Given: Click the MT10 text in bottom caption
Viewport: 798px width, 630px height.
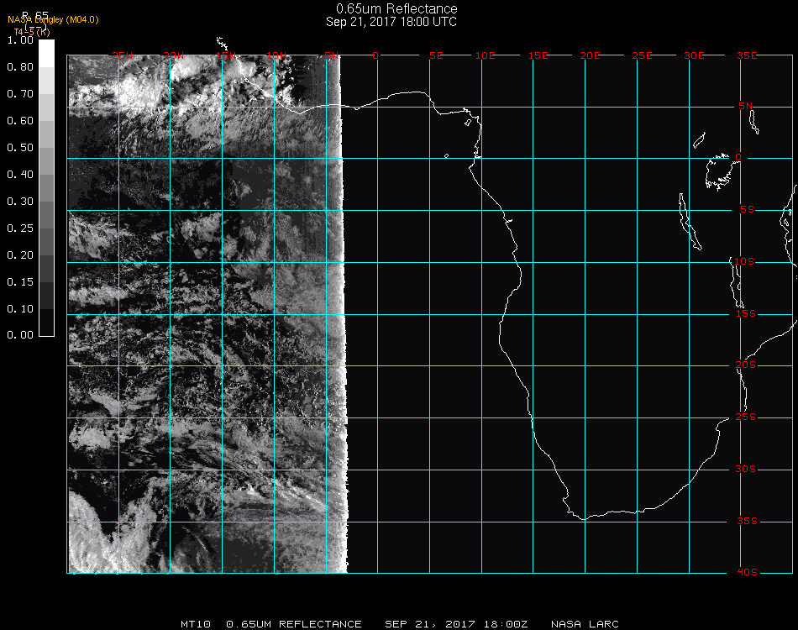Looking at the screenshot, I should point(196,624).
